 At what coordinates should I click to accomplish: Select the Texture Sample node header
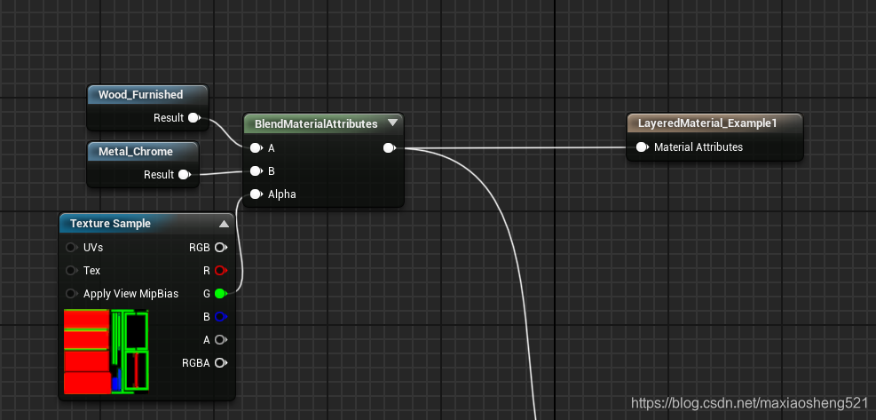click(147, 223)
